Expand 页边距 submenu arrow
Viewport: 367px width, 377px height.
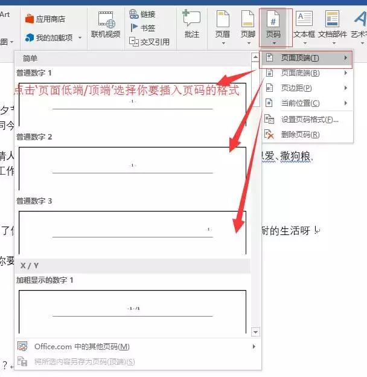coord(346,88)
